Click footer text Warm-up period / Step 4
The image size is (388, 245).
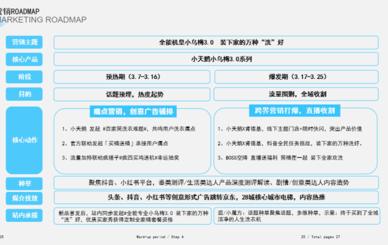(x=160, y=237)
